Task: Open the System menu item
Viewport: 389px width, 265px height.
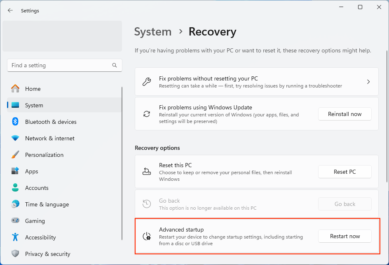Action: point(34,105)
